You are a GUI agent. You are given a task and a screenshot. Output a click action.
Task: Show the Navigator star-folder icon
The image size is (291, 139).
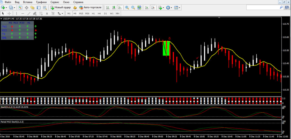(x=32, y=8)
